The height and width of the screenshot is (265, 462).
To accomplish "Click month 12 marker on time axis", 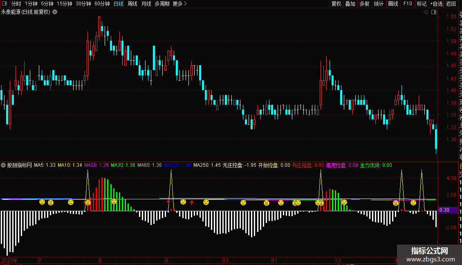I will click(x=338, y=261).
